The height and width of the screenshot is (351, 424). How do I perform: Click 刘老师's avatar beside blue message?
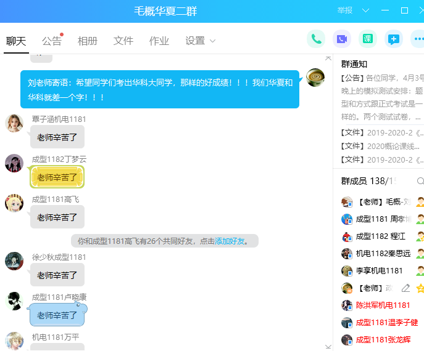[315, 78]
